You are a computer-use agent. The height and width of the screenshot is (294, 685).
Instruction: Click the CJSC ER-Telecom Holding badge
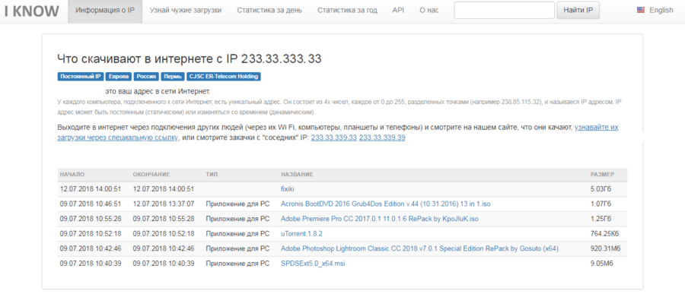pyautogui.click(x=224, y=77)
